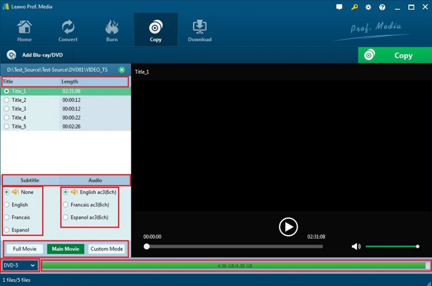
Task: Select the Download module
Action: click(199, 30)
